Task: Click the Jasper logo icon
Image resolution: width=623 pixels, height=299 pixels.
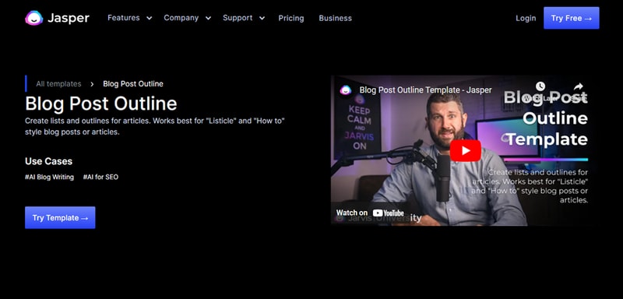Action: coord(33,18)
